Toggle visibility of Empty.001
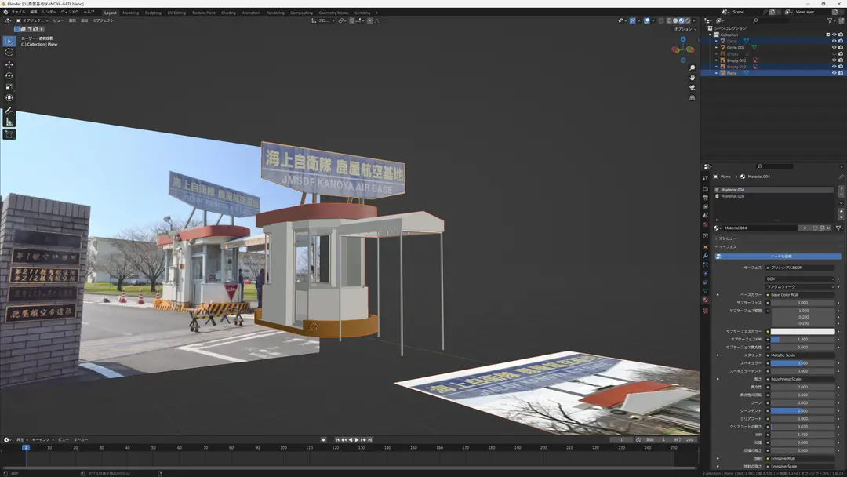The height and width of the screenshot is (477, 847). [834, 60]
